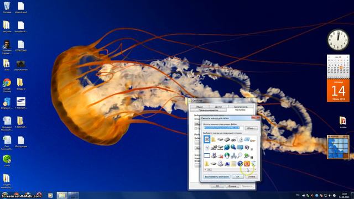The height and width of the screenshot is (199, 354).
Task: Select the green cureit desktop icon
Action: (7, 161)
